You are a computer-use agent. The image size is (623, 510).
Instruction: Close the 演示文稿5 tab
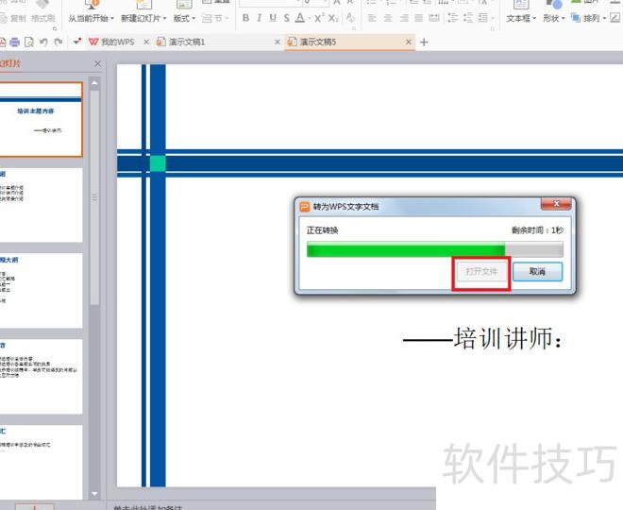tap(408, 42)
